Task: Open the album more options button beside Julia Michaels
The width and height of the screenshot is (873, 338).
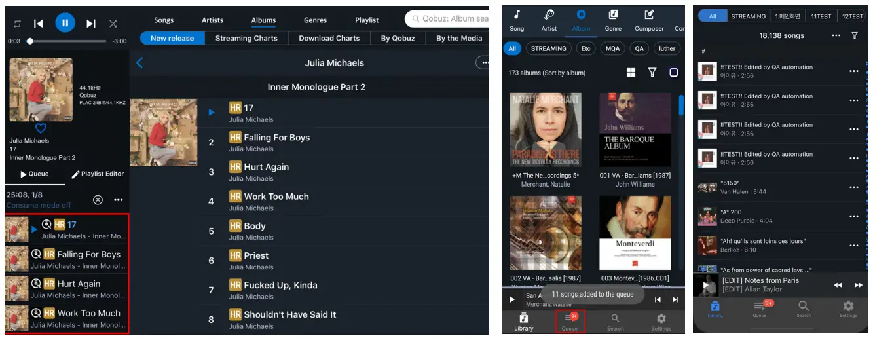Action: point(483,63)
